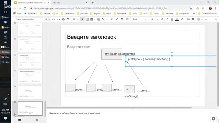Select slide 30 thumbnail
The width and height of the screenshot is (219, 123).
[30, 29]
